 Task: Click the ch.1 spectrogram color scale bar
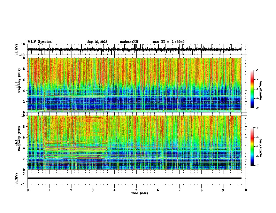click(252, 89)
